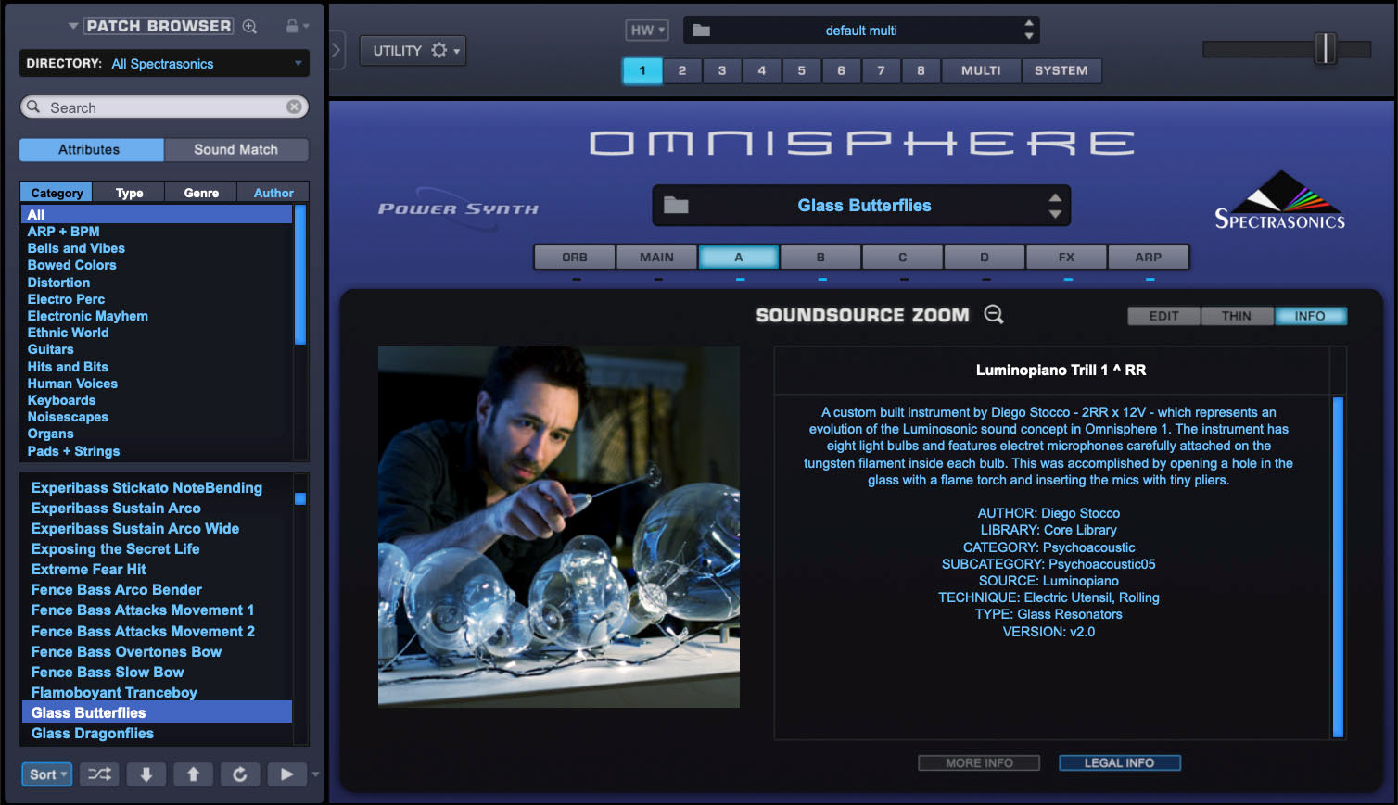Switch to the MAIN tab
Viewport: 1398px width, 805px height.
point(656,257)
